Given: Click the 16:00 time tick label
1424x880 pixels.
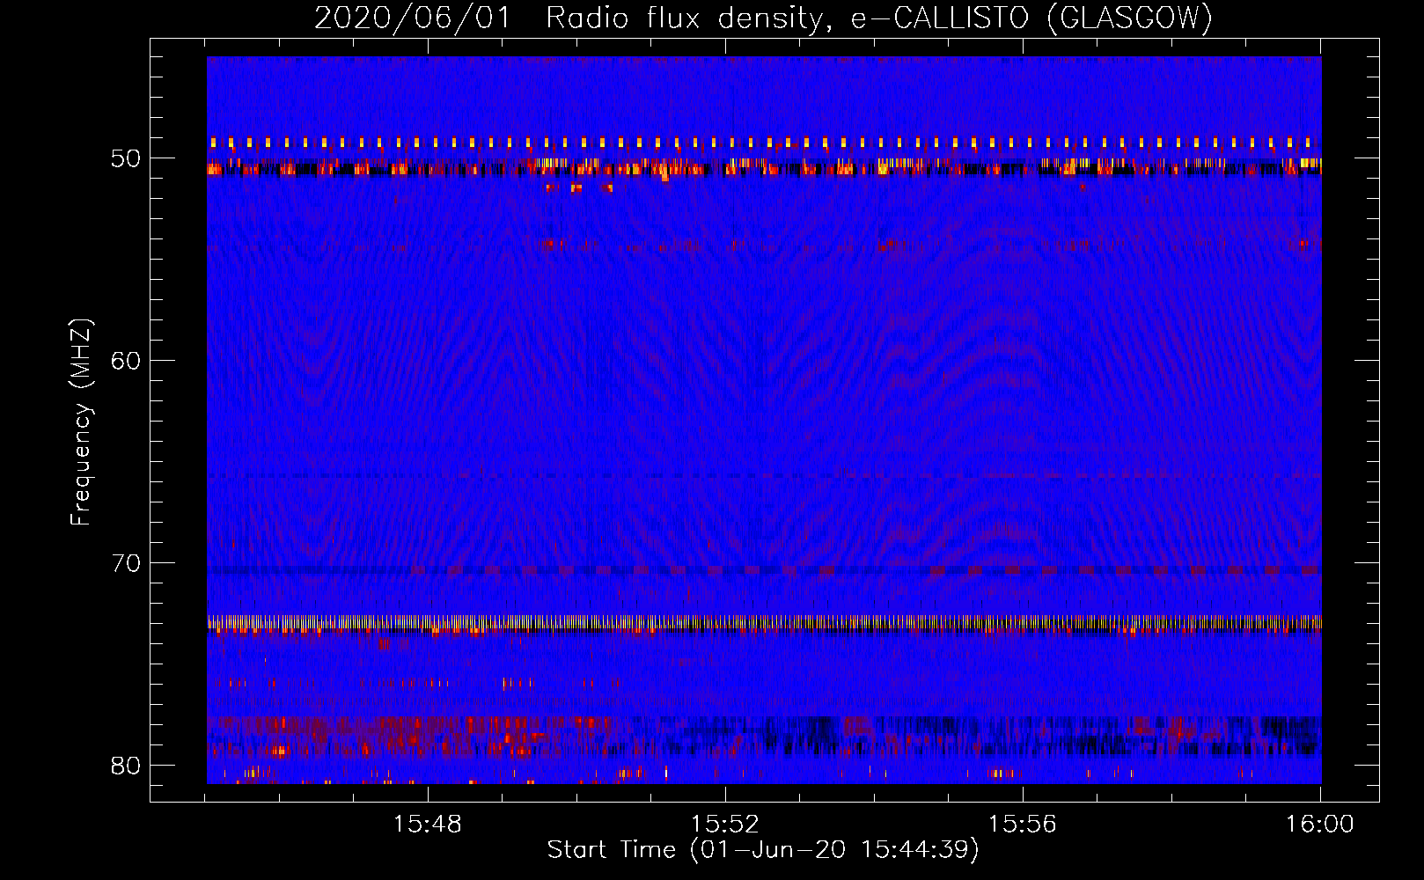Looking at the screenshot, I should pyautogui.click(x=1319, y=825).
